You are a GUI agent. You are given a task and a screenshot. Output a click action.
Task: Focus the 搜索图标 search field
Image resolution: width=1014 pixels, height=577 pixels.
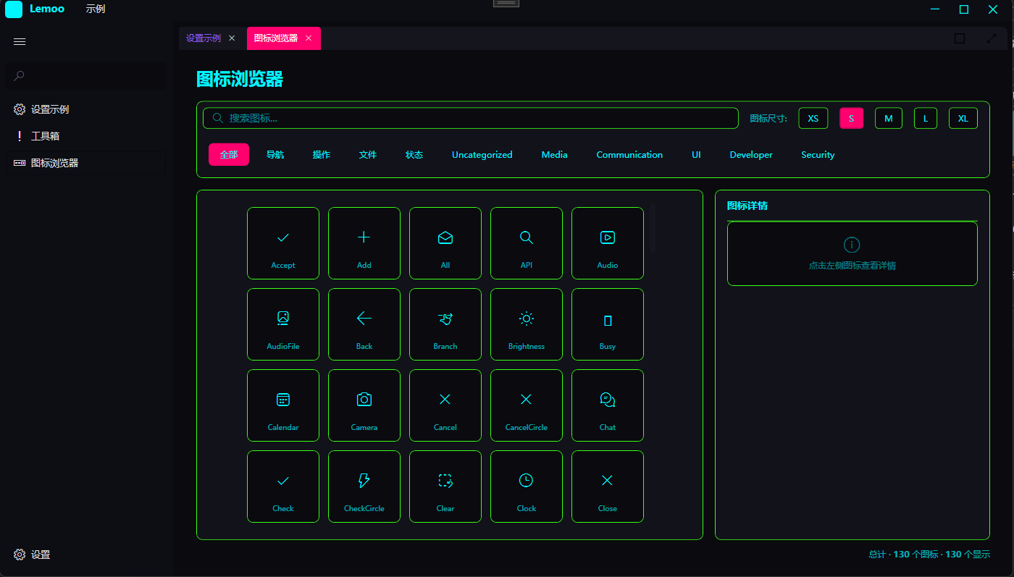pyautogui.click(x=470, y=118)
